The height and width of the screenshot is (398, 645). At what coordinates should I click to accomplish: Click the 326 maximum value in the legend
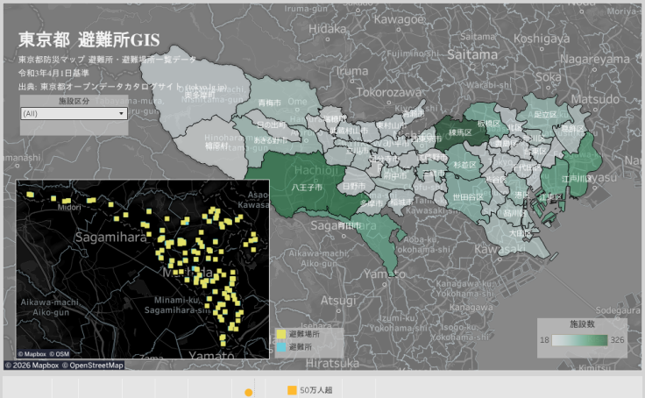click(x=618, y=340)
